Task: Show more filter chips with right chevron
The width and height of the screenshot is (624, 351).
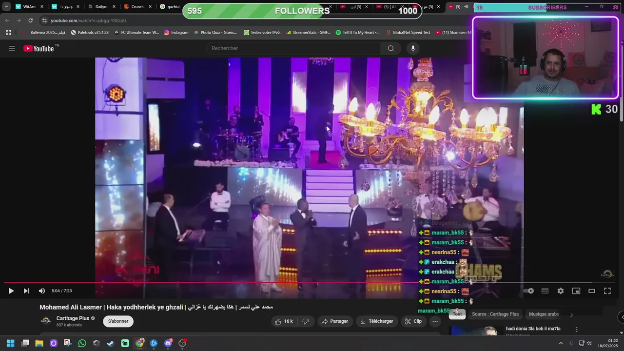Action: click(571, 314)
